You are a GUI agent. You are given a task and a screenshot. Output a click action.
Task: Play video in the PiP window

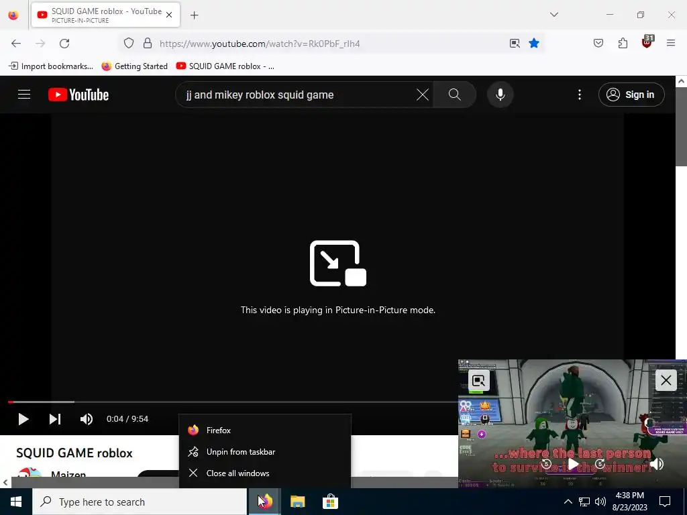coord(573,464)
